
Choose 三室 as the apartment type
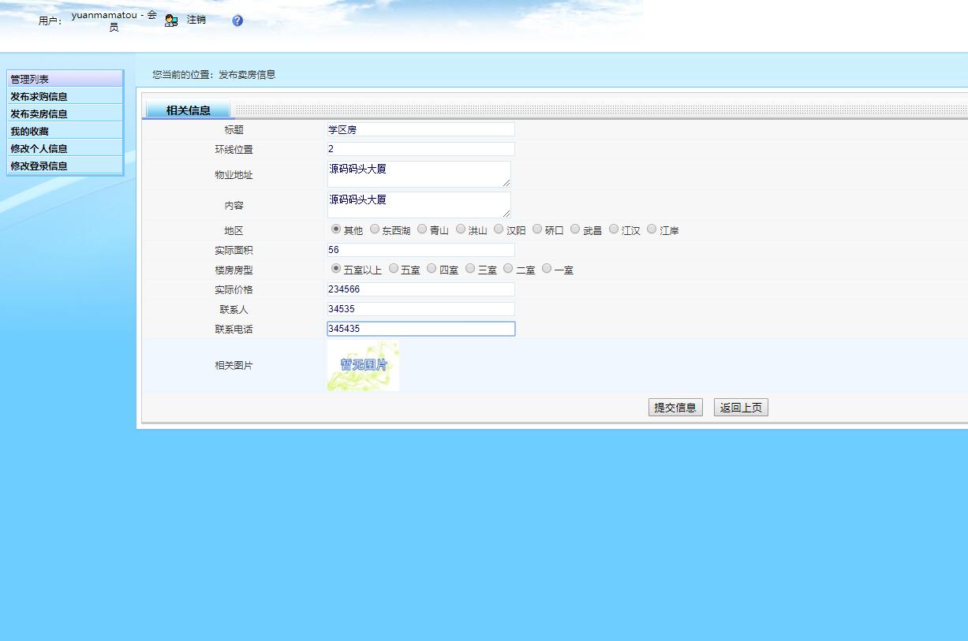[x=469, y=268]
